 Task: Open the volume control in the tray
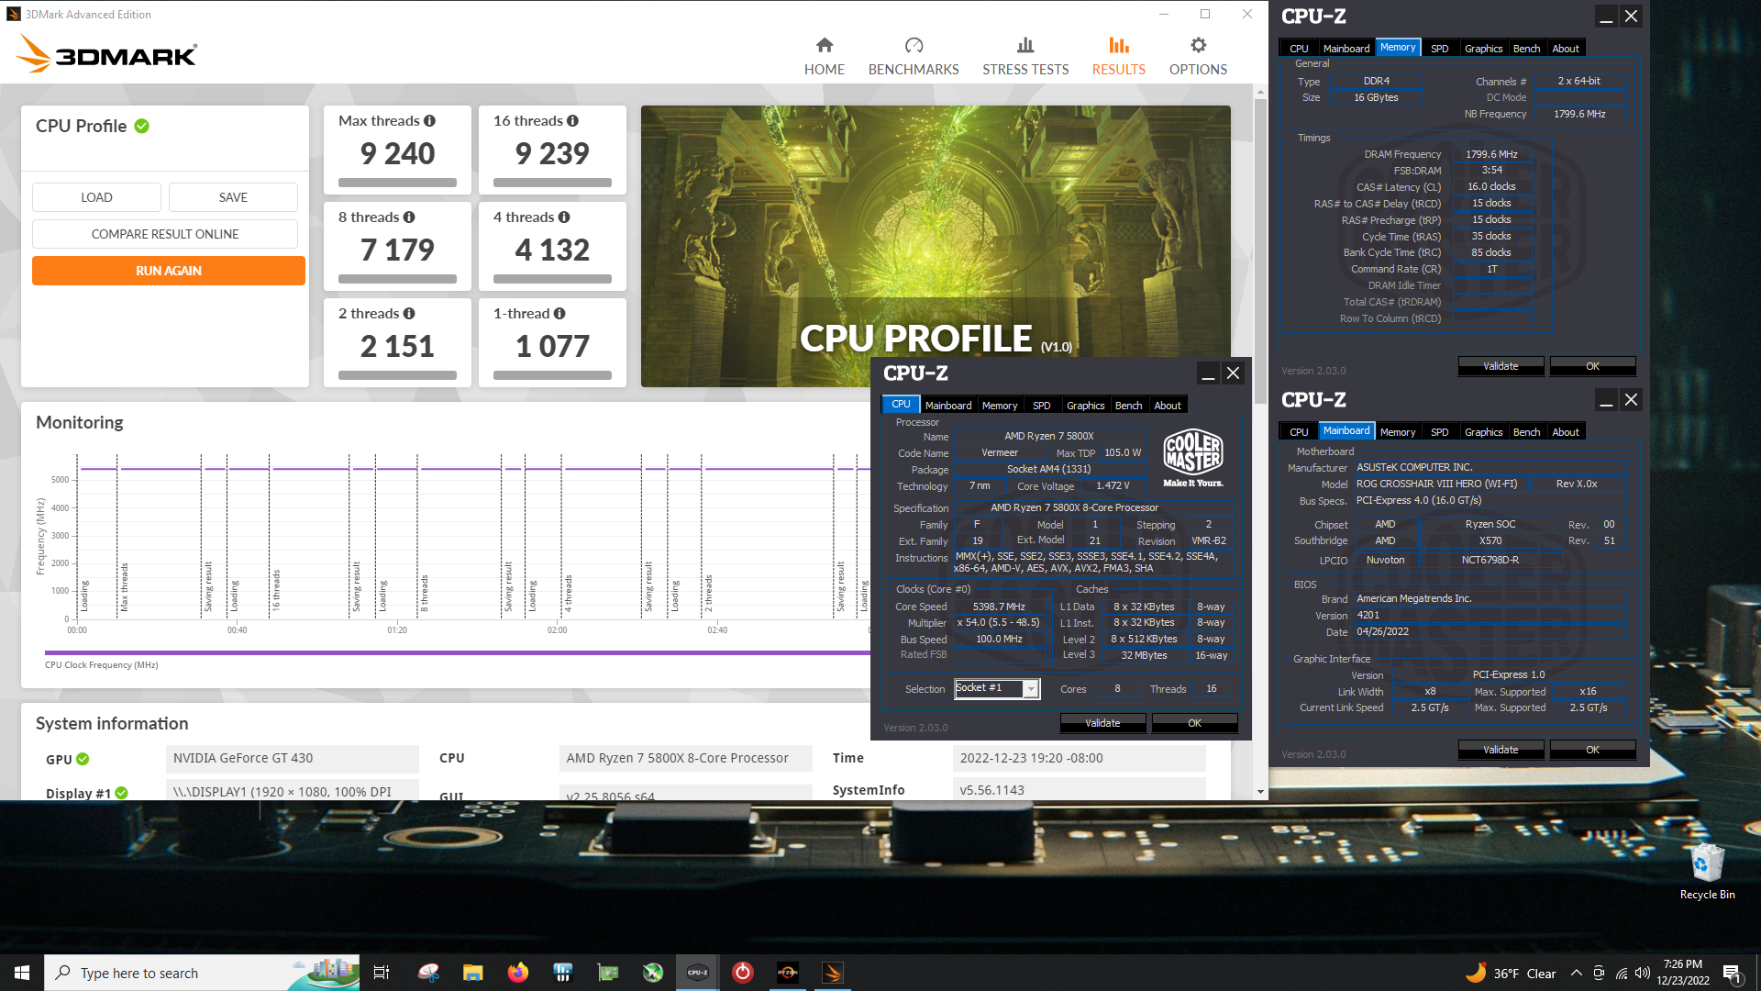1643,973
